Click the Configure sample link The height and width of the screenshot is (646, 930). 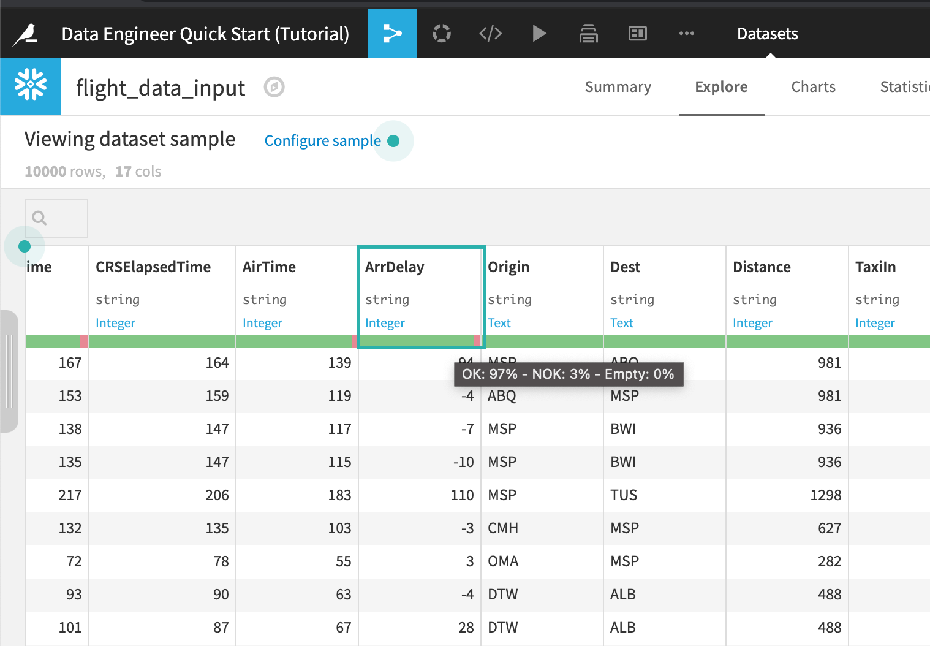click(x=322, y=141)
